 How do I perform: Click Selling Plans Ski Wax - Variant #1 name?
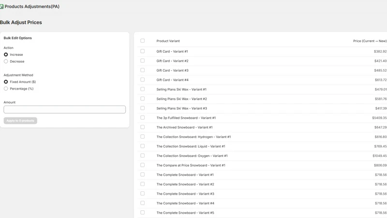point(181,89)
